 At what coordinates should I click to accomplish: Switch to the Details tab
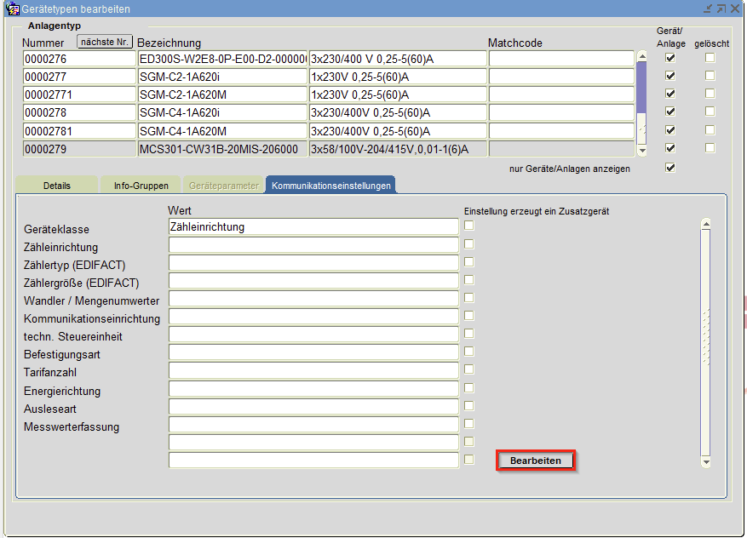coord(57,186)
